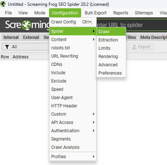
Task: Open the Bulk Export menu
Action: tap(96, 13)
